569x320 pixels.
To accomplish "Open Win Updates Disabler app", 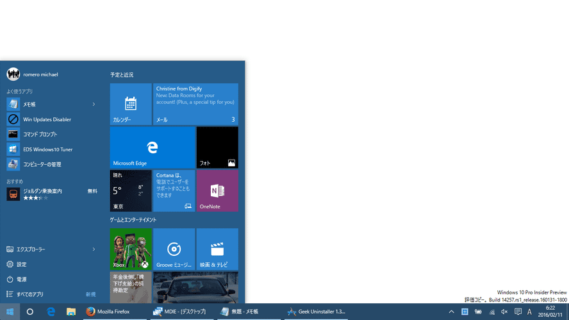I will click(x=51, y=119).
